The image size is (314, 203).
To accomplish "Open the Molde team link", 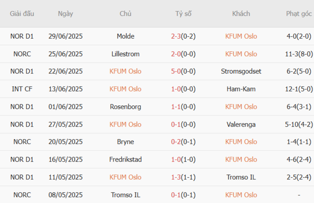I will tap(126, 36).
